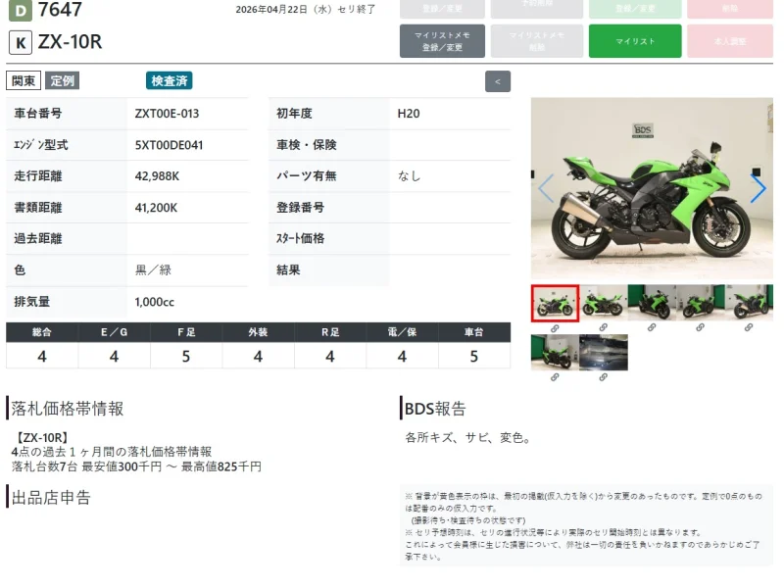This screenshot has width=784, height=588.
Task: Click the 結果 label
Action: pos(288,270)
